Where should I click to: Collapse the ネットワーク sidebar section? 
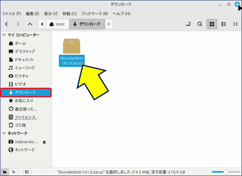pos(4,133)
